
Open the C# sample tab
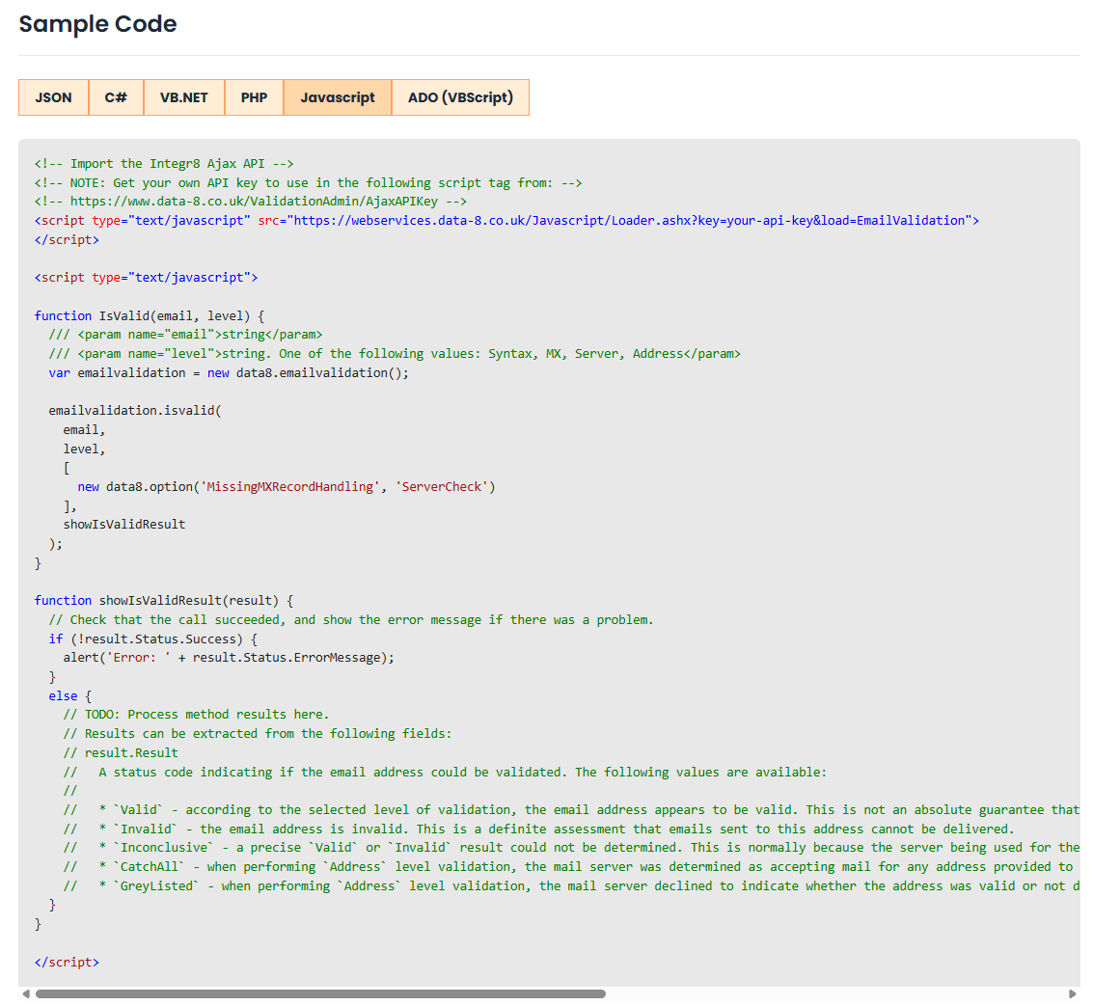pos(116,97)
